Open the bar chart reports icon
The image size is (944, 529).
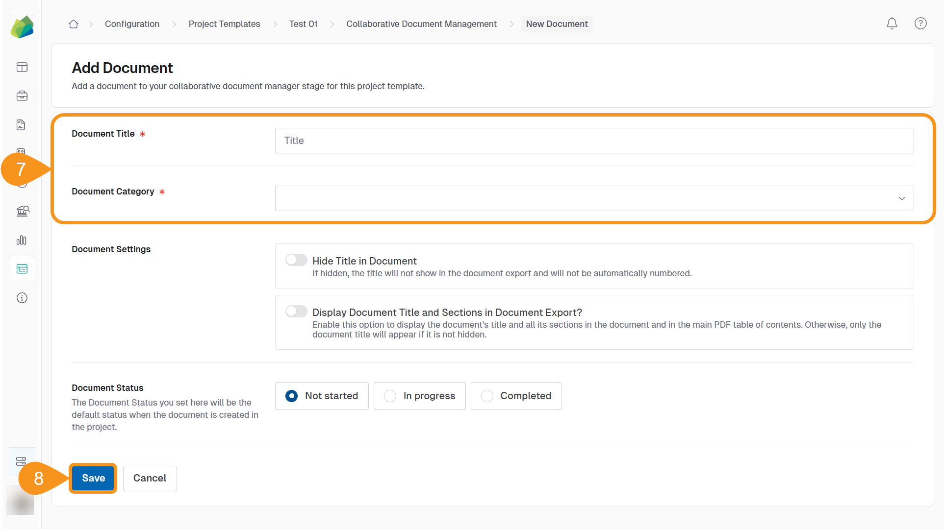(x=22, y=240)
